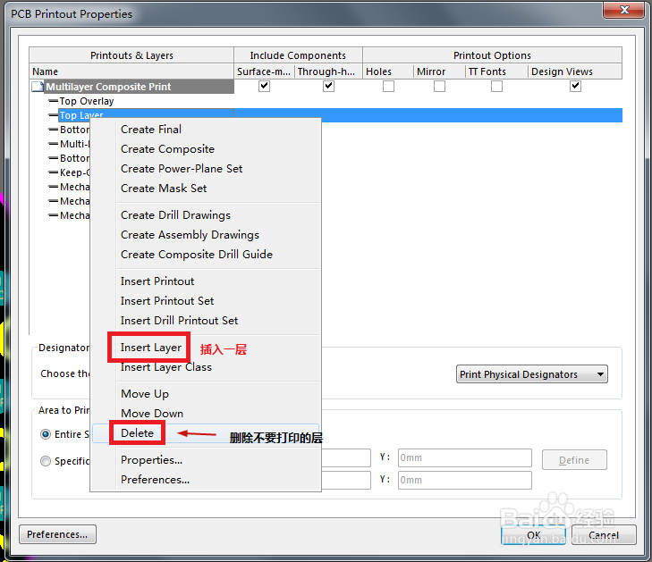The width and height of the screenshot is (652, 562).
Task: Select the Keep-Out layer row
Action: pyautogui.click(x=75, y=172)
